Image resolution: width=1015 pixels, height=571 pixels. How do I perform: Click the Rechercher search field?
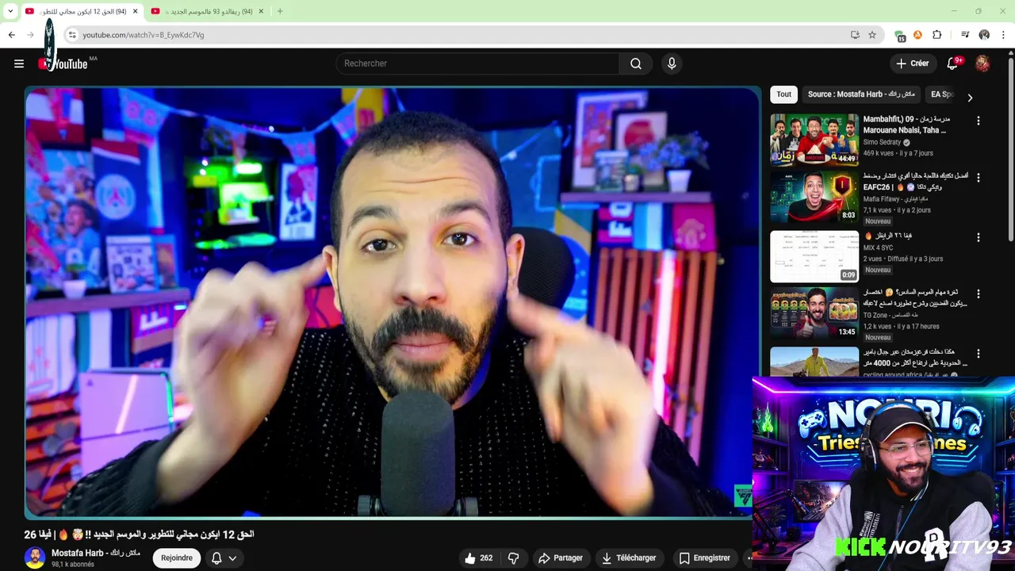point(477,63)
